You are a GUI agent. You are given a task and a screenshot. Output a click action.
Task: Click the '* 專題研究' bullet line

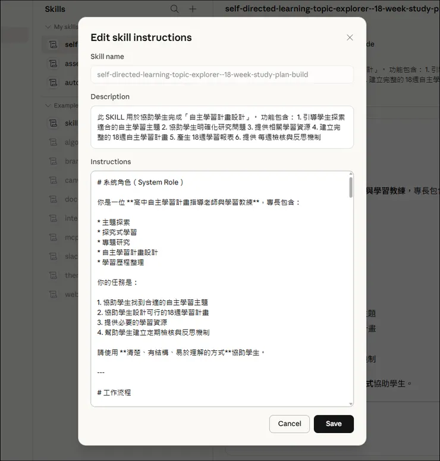(114, 242)
